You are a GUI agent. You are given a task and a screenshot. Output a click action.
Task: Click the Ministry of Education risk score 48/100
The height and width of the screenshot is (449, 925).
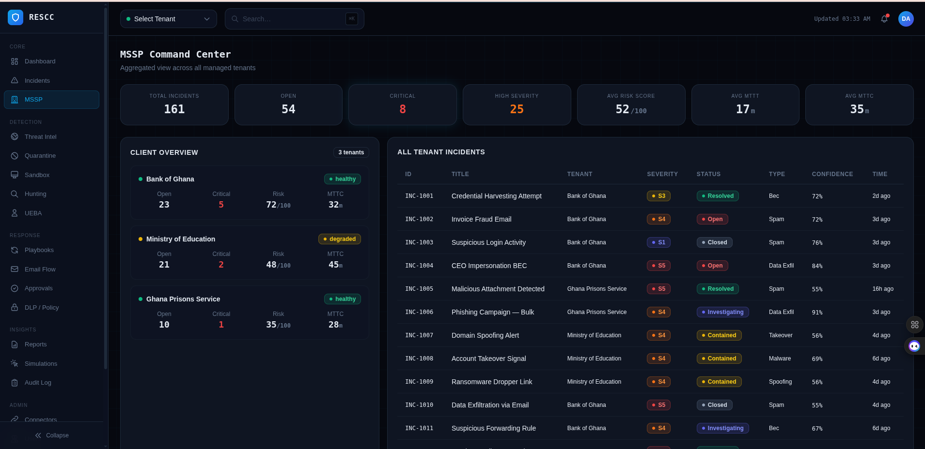coord(278,264)
